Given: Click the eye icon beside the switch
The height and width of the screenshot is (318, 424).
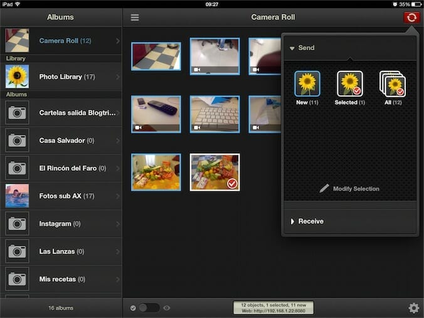Looking at the screenshot, I should (x=167, y=308).
